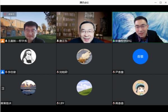Viewport: 168px width, 112px height.
Task: Expand the side list panel icon on left edge
Action: (x=3, y=88)
